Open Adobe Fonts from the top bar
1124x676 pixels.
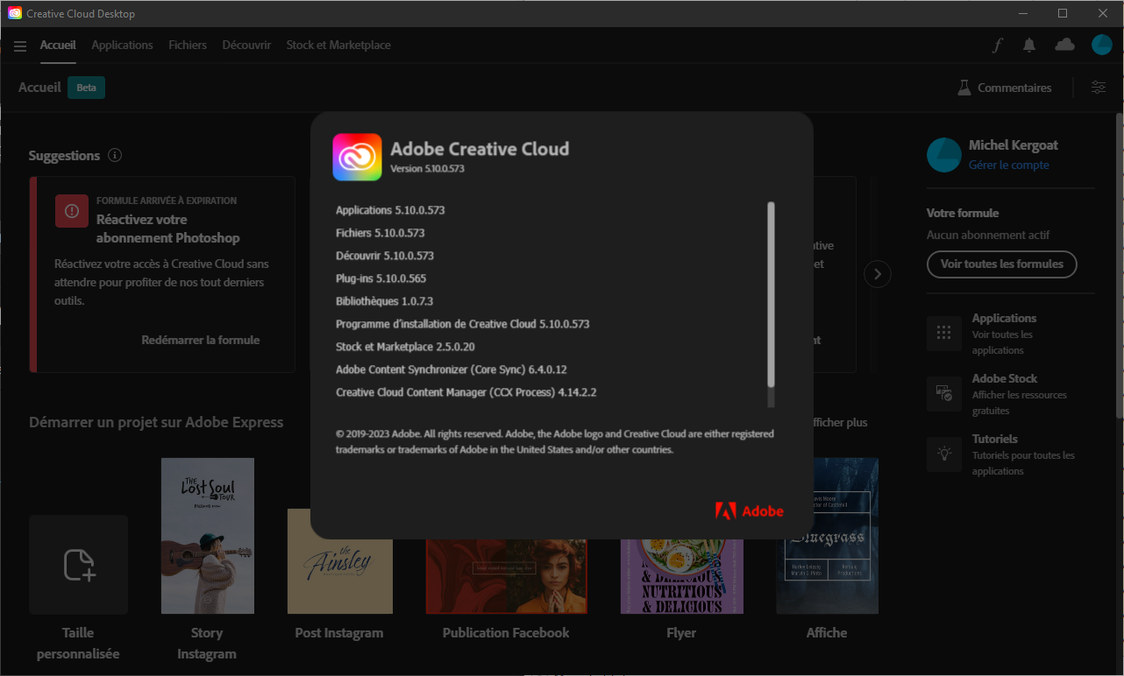coord(997,45)
